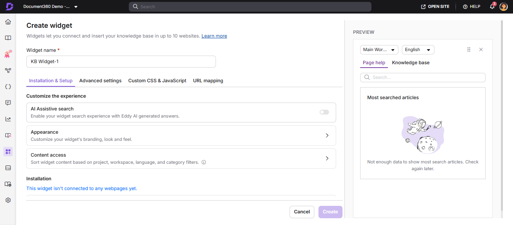Open the Drive storage icon in sidebar
The image size is (513, 225).
point(8,168)
